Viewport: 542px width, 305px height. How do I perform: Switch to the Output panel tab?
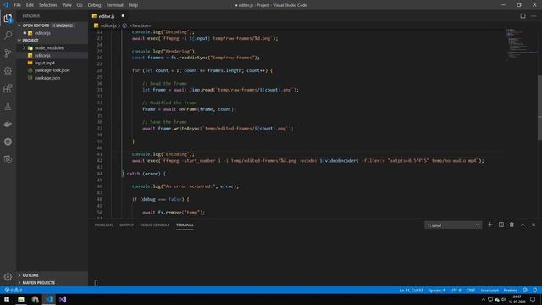click(x=126, y=225)
